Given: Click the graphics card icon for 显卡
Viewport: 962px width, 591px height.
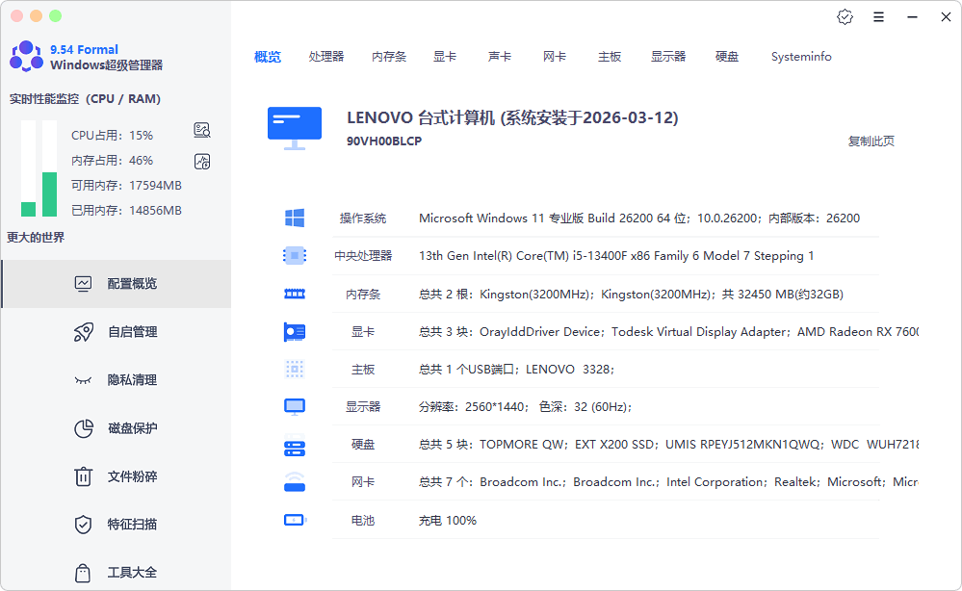Looking at the screenshot, I should 295,332.
